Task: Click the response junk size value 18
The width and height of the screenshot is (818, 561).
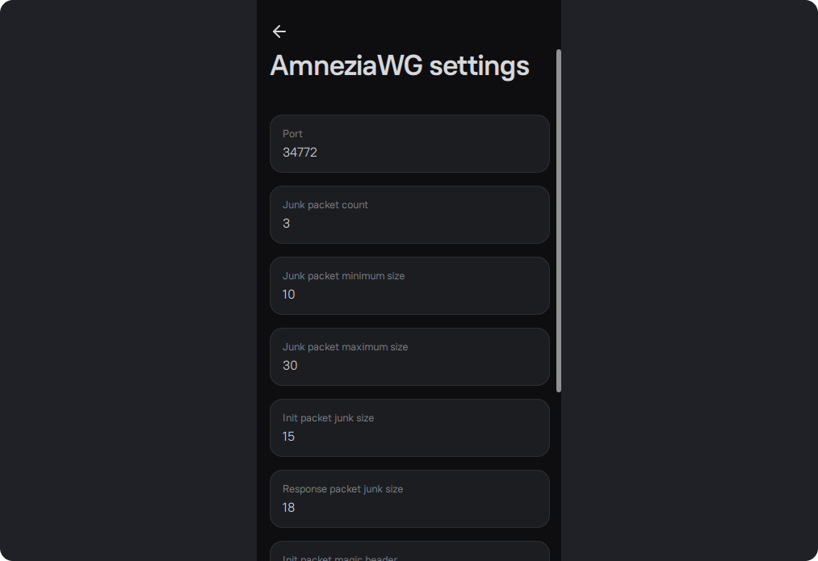Action: pos(289,508)
